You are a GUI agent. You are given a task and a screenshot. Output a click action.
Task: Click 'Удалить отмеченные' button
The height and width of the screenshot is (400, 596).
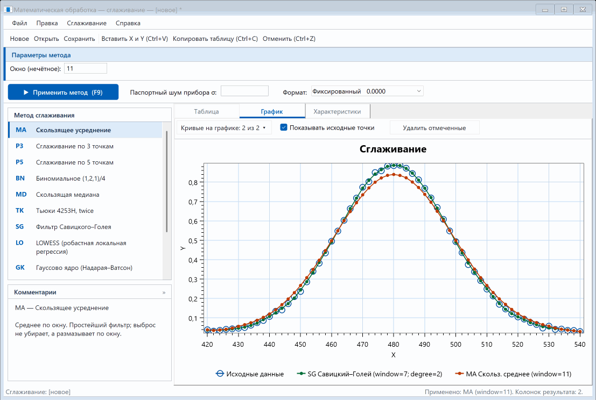click(x=434, y=128)
